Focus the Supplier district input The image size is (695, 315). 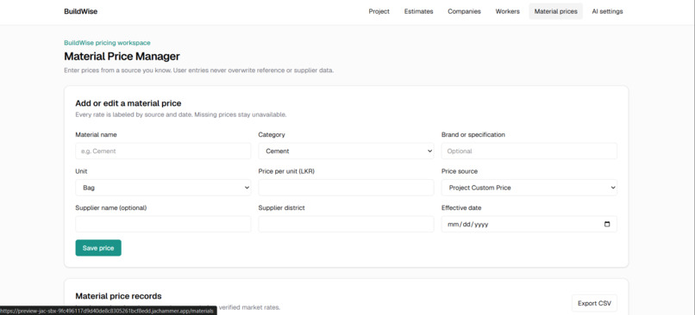(346, 225)
